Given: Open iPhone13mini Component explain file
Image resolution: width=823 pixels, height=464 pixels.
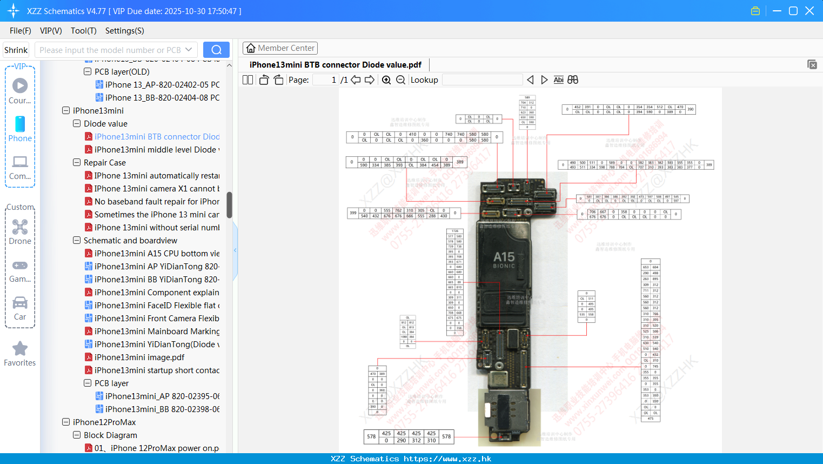Looking at the screenshot, I should click(152, 292).
